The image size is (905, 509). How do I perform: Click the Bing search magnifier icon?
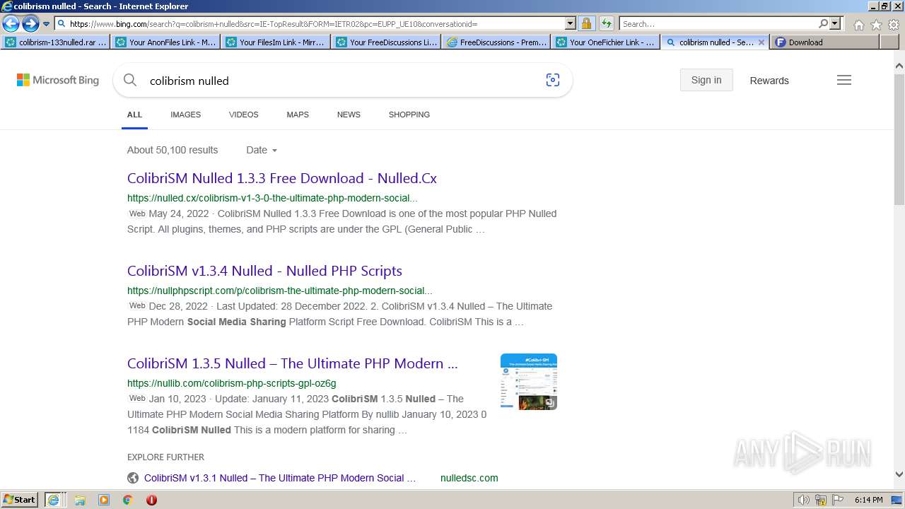[x=130, y=80]
